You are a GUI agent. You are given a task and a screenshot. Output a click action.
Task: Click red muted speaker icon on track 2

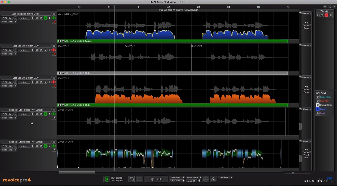(54, 50)
